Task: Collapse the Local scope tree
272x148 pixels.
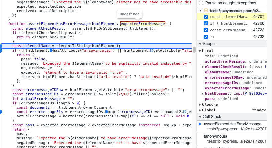Action: pyautogui.click(x=200, y=51)
